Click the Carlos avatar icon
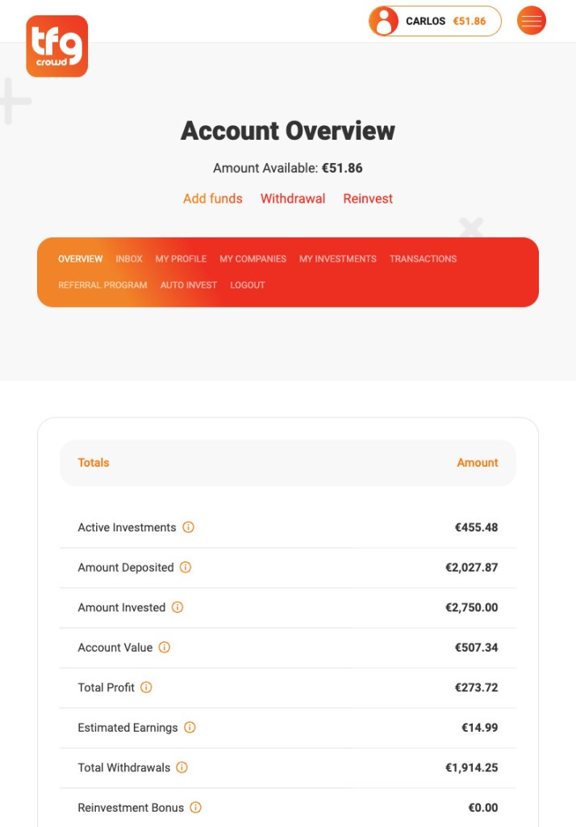Screen dimensions: 576x827 [383, 20]
